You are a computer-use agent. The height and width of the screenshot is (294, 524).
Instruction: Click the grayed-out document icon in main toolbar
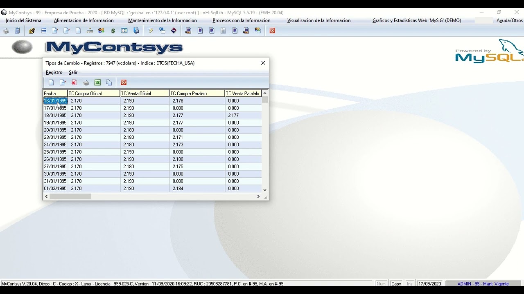tap(223, 31)
